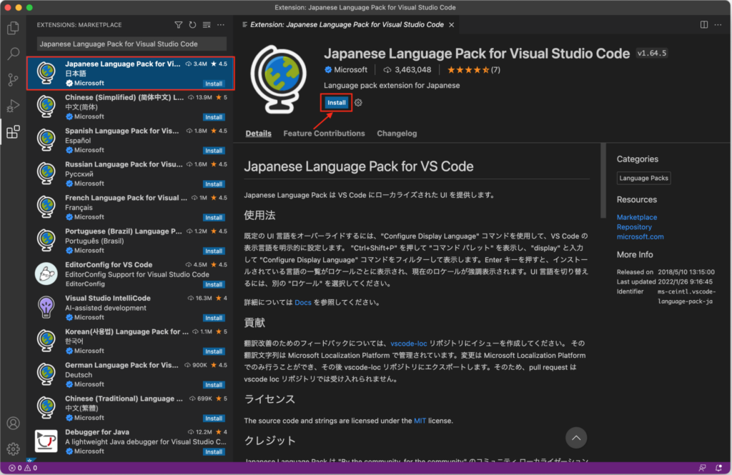The width and height of the screenshot is (732, 475).
Task: Open the Extensions panel More Actions menu
Action: (220, 24)
